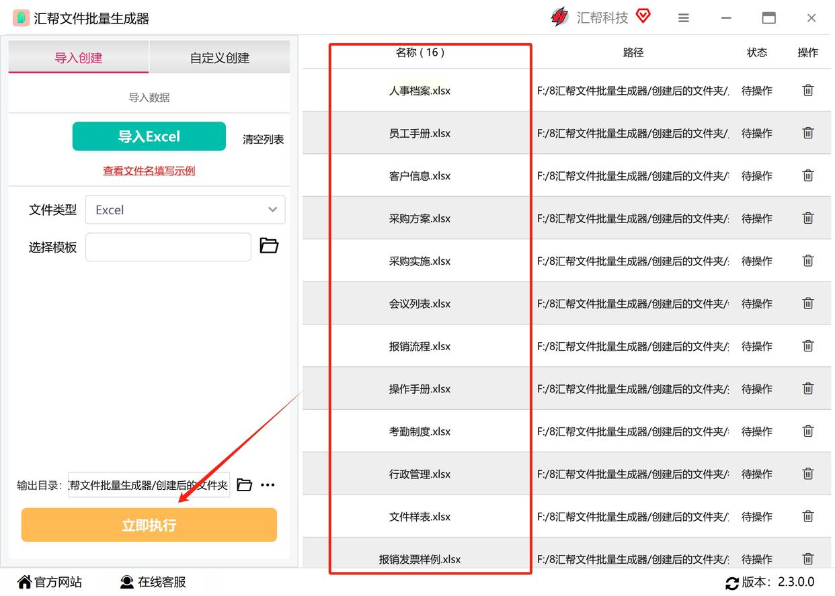Open the 查看文件名填写示例 link

click(149, 171)
